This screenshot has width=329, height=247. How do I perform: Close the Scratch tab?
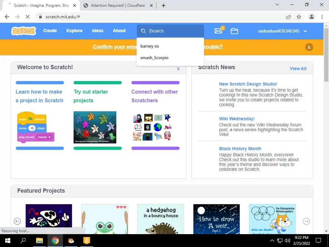point(75,6)
